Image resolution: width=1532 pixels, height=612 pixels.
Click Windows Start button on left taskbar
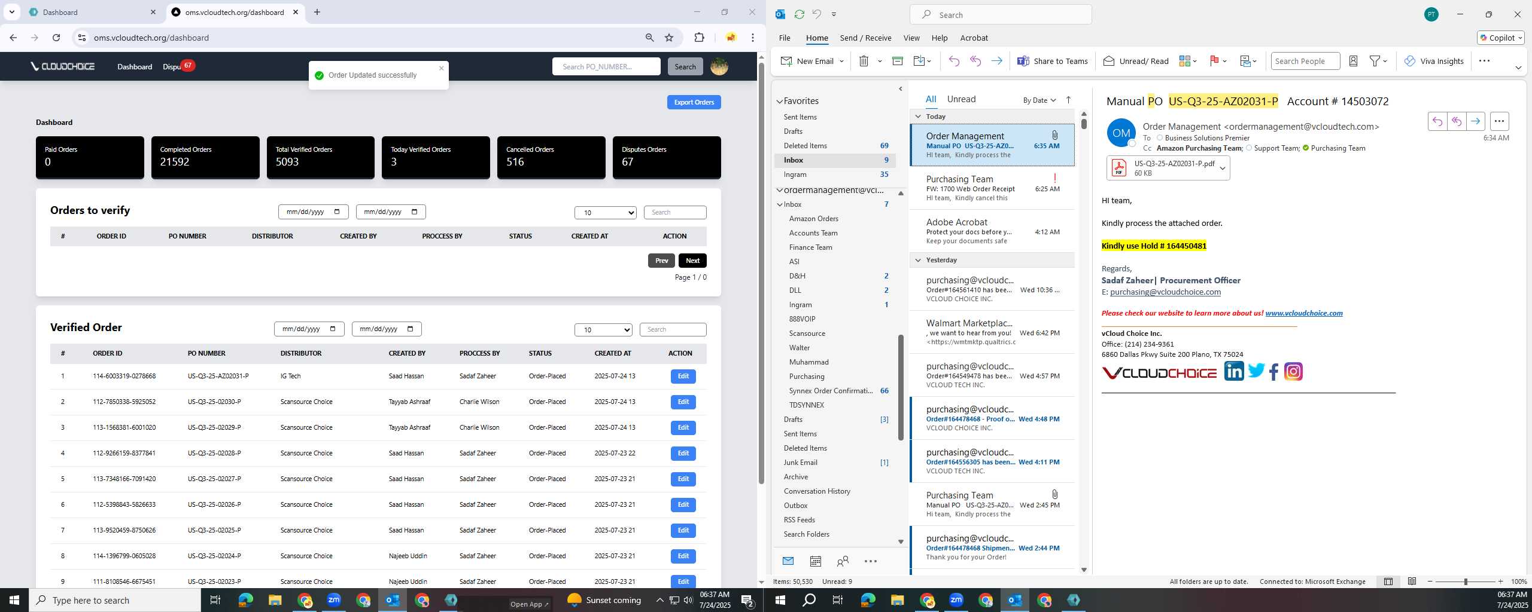pos(14,600)
